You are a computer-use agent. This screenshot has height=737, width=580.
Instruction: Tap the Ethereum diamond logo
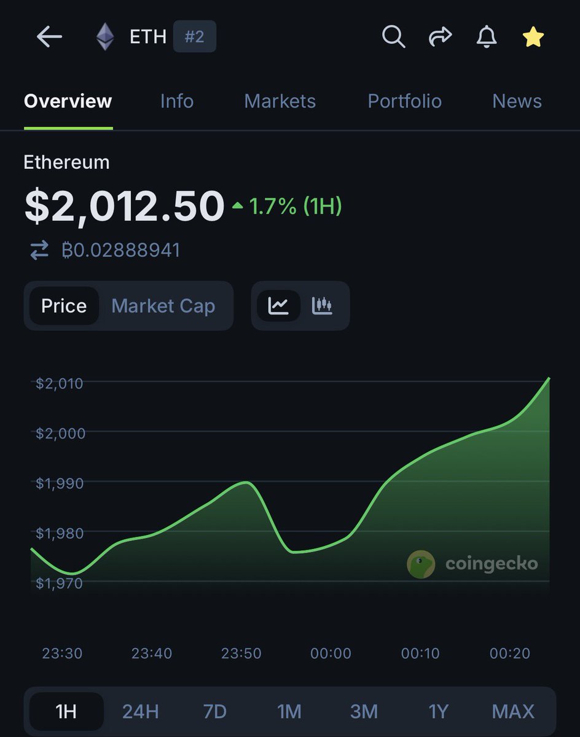pos(105,37)
